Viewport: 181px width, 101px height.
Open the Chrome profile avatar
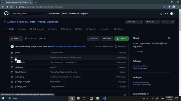pos(174,7)
